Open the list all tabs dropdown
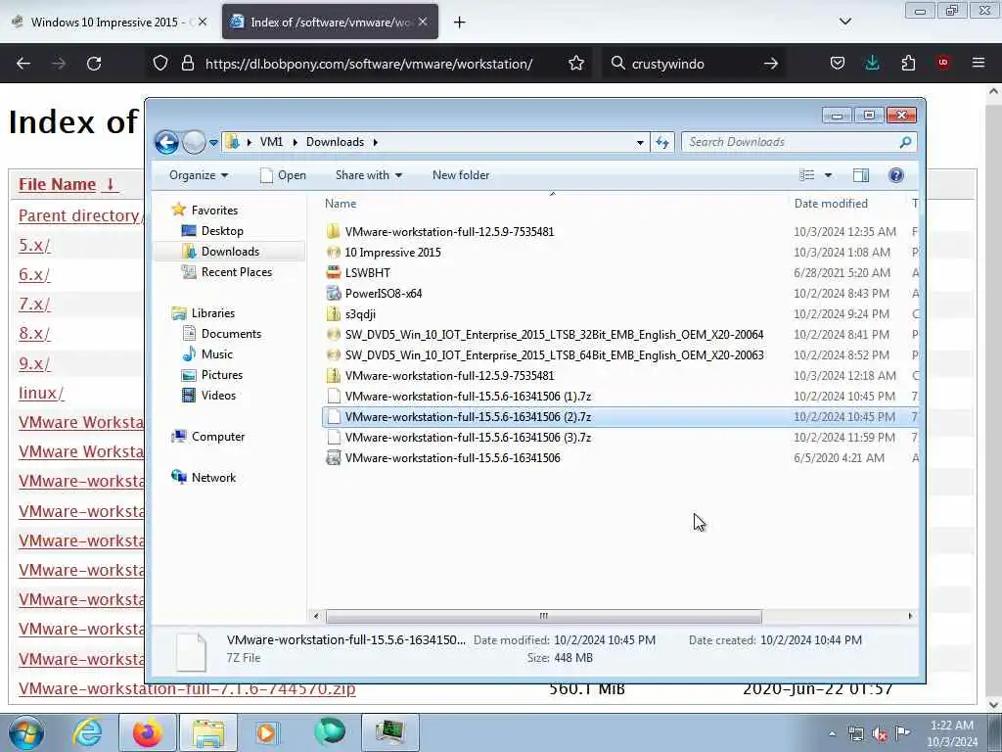Viewport: 1002px width, 752px height. (844, 22)
